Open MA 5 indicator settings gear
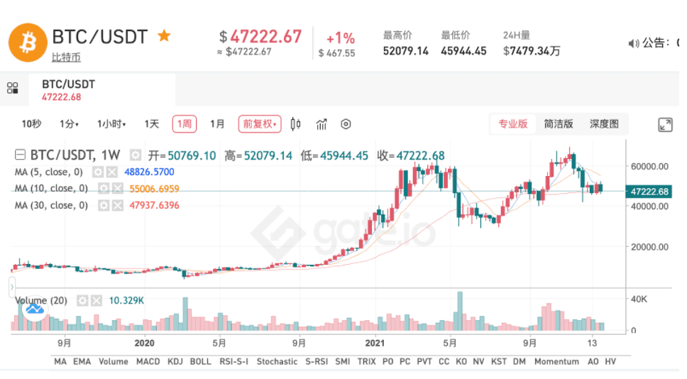 click(98, 172)
